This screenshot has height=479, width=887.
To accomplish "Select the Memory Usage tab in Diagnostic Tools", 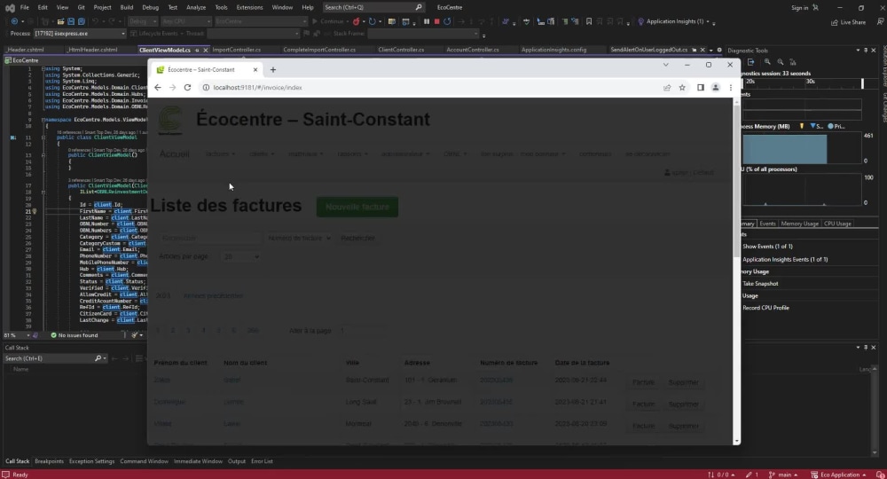I will 799,224.
